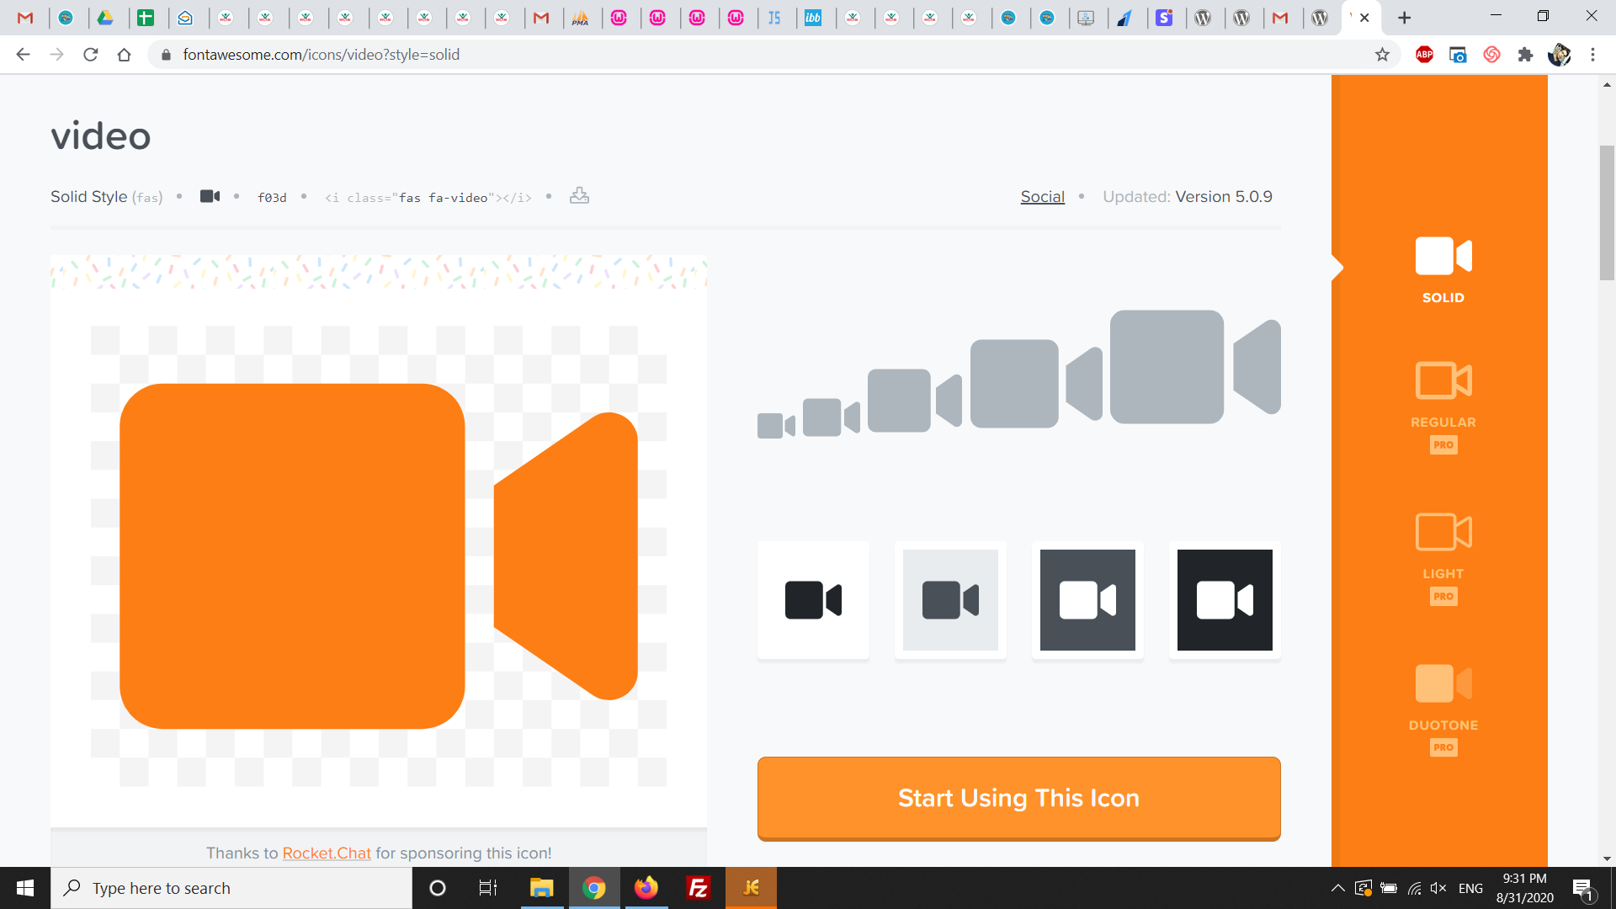Click the Start Using This Icon button

[x=1018, y=798]
